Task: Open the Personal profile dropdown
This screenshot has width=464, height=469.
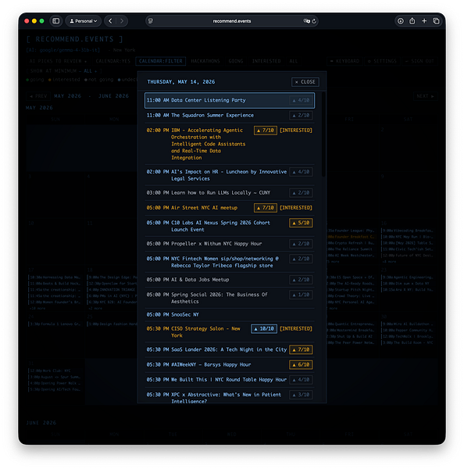Action: click(83, 21)
